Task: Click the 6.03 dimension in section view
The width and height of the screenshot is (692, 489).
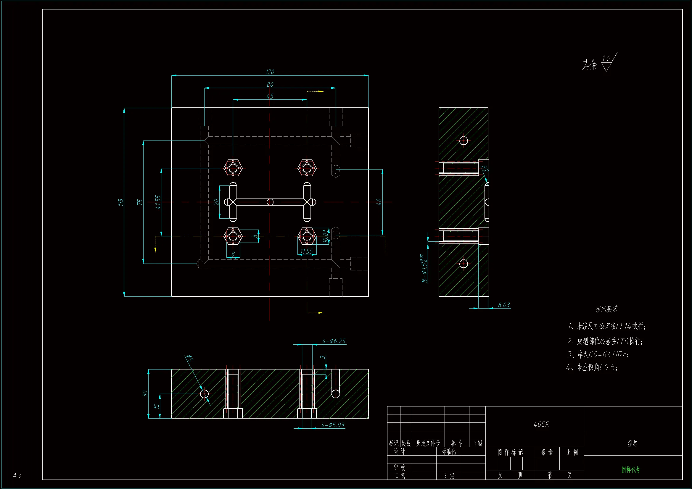Action: (504, 305)
